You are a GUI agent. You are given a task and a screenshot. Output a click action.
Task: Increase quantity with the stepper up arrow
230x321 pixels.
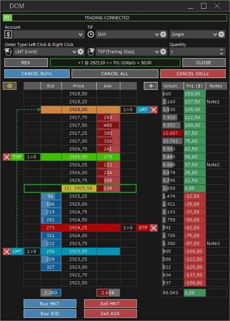coord(221,50)
